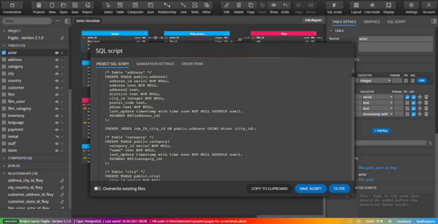The height and width of the screenshot is (224, 438).
Task: Collapse the TABLES (15) section
Action: pos(4,45)
